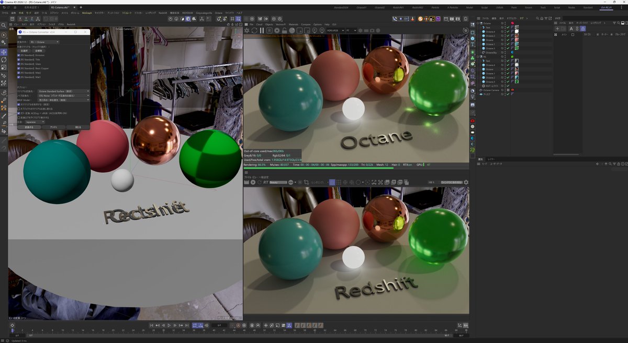Select the Move tool in left toolbar
Screen dimensions: 628x343
tap(4, 52)
